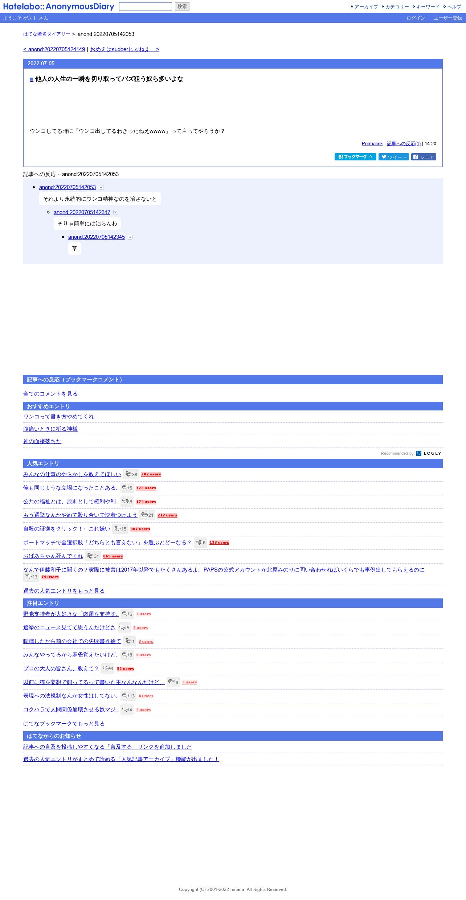The height and width of the screenshot is (900, 466).
Task: Click the 2022-07-05 date header
Action: (x=41, y=64)
